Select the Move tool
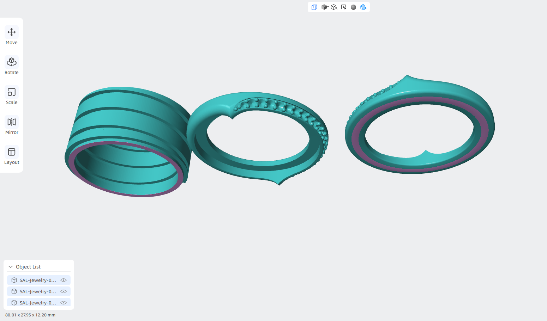This screenshot has width=547, height=321. pyautogui.click(x=12, y=36)
